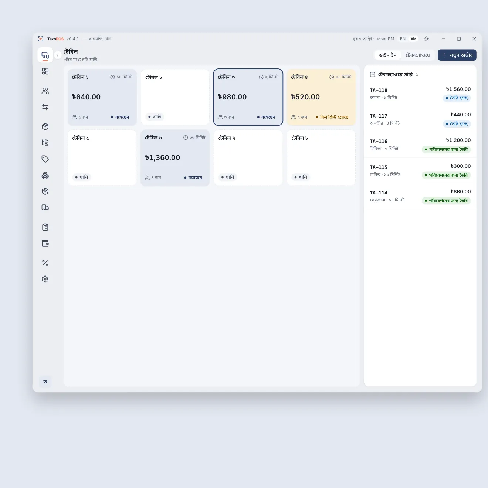The height and width of the screenshot is (488, 488).
Task: Open takeaway order TA-117
Action: [420, 119]
